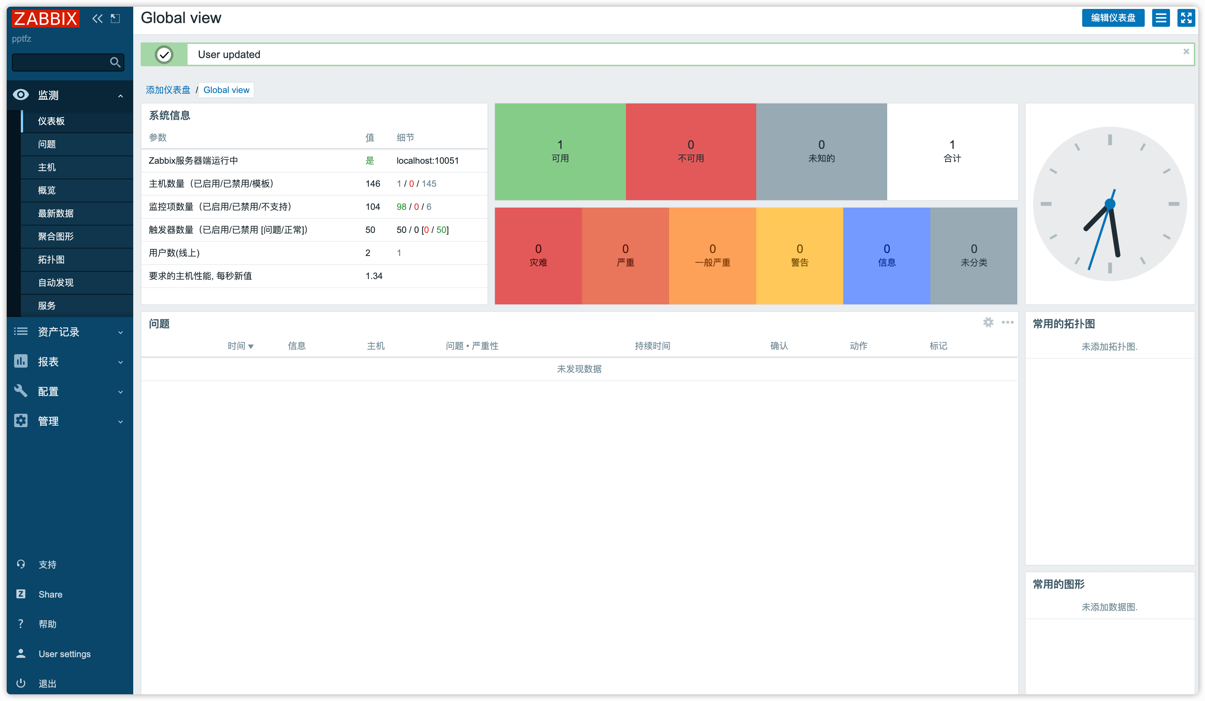
Task: Click the 报表 bar chart icon
Action: pos(20,361)
